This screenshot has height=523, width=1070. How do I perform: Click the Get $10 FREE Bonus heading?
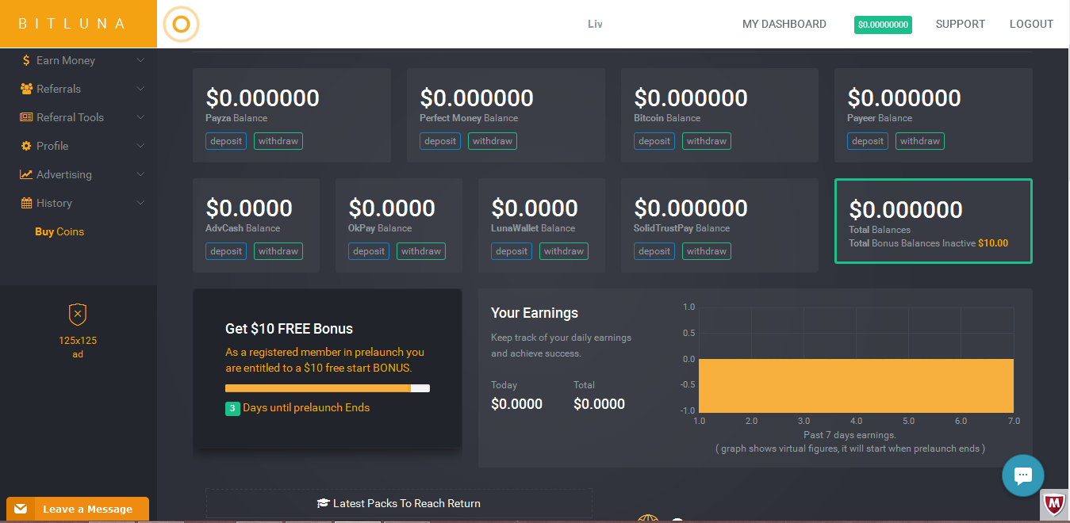290,329
